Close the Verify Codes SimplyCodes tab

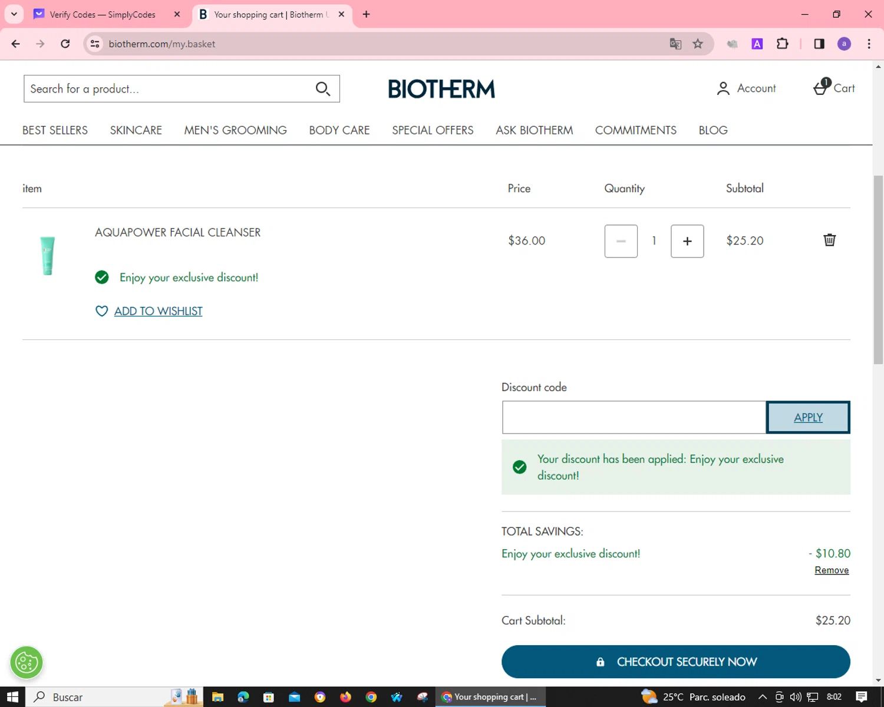pyautogui.click(x=177, y=14)
